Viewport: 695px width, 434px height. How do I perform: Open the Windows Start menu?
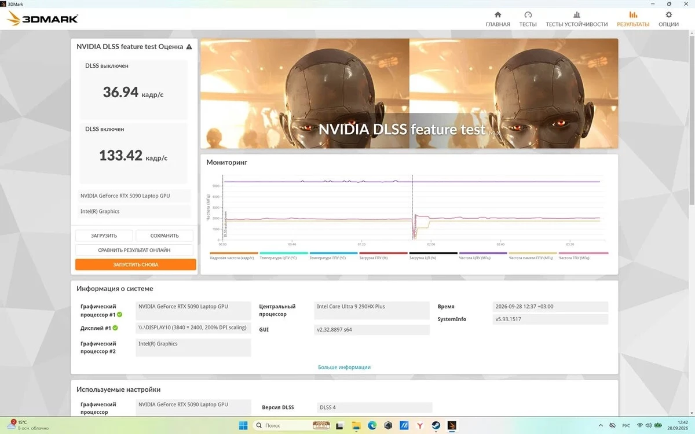[243, 425]
